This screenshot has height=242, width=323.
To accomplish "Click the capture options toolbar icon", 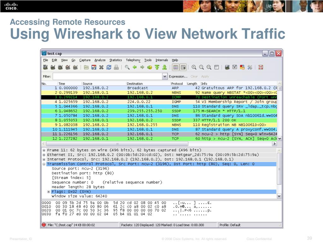I will 53,67.
